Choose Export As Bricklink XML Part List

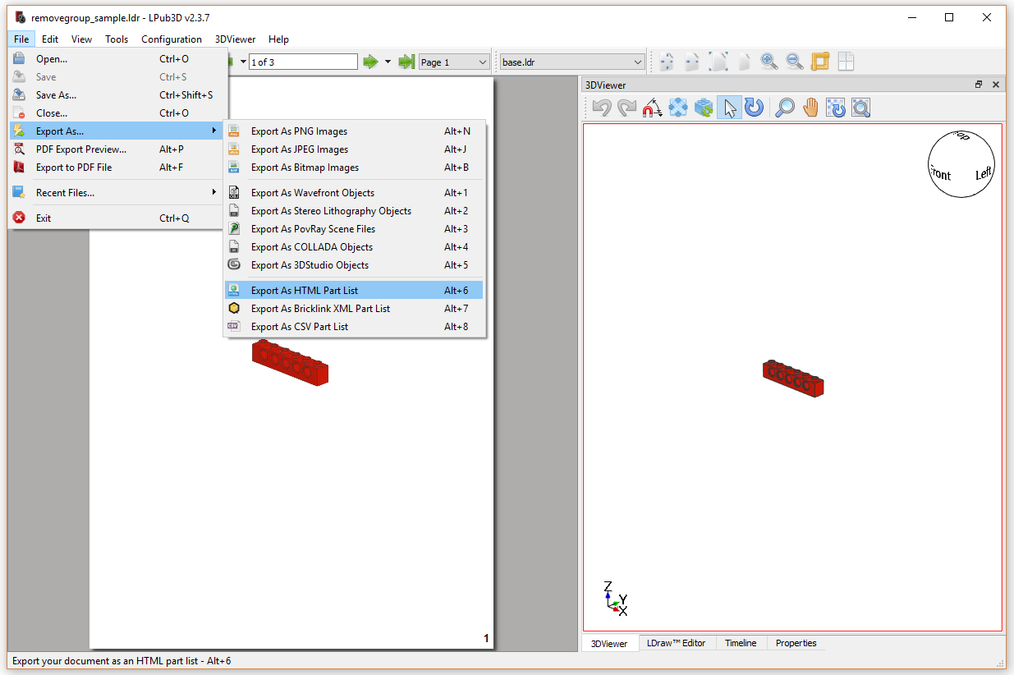tap(322, 308)
